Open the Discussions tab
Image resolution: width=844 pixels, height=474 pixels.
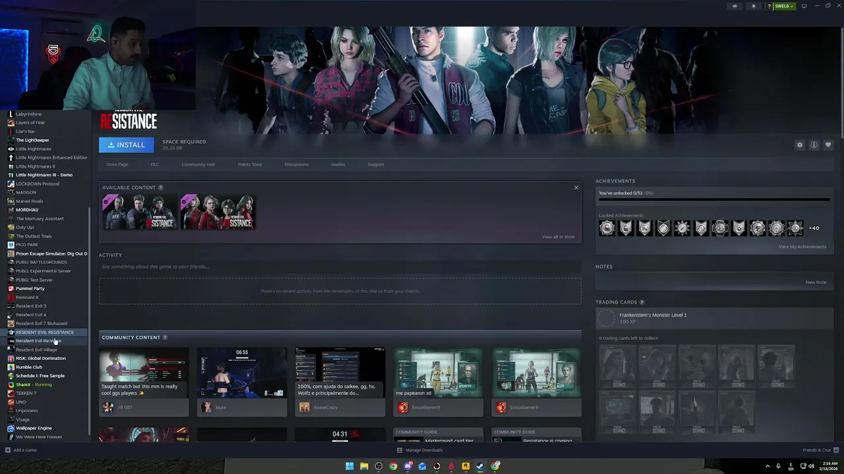(x=297, y=165)
